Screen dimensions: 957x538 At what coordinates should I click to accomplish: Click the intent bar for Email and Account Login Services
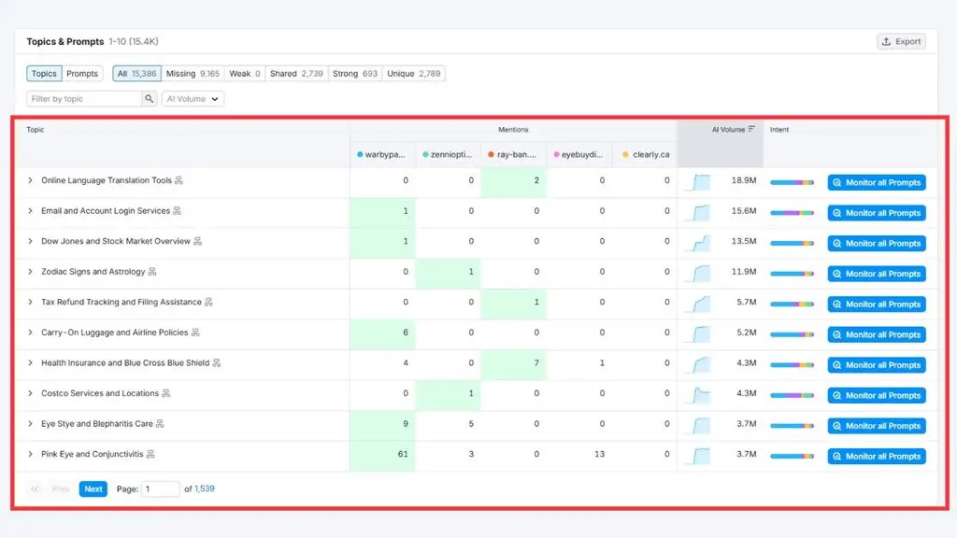tap(792, 213)
